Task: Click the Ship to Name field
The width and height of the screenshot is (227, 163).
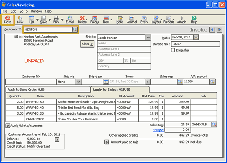Action: pyautogui.click(x=124, y=43)
